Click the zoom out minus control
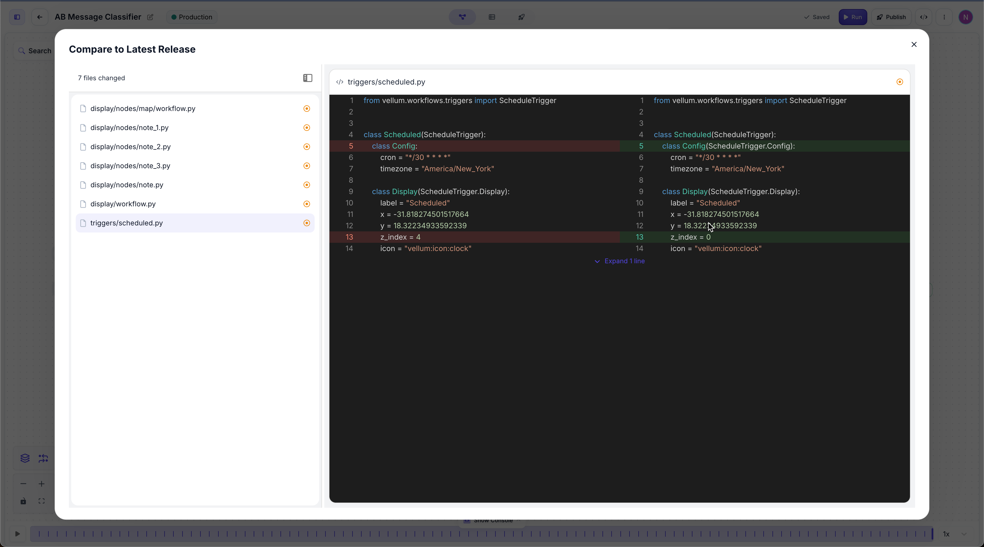Image resolution: width=984 pixels, height=547 pixels. click(x=23, y=484)
